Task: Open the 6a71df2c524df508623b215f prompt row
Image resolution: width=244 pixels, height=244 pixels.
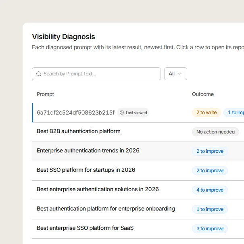Action: click(x=138, y=113)
